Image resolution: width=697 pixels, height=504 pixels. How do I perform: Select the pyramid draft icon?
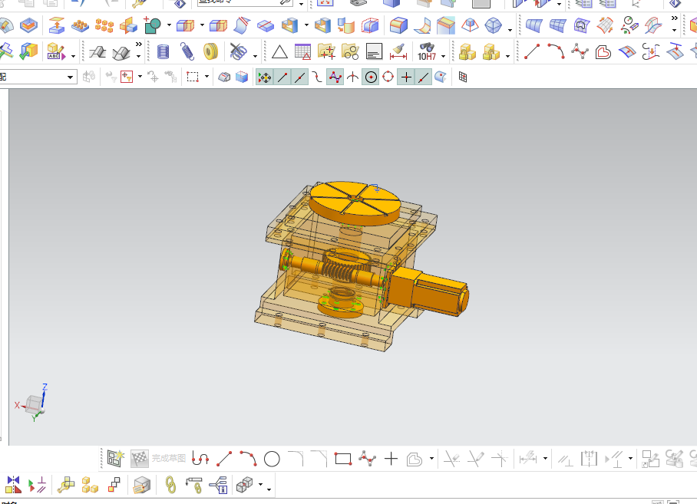[470, 25]
